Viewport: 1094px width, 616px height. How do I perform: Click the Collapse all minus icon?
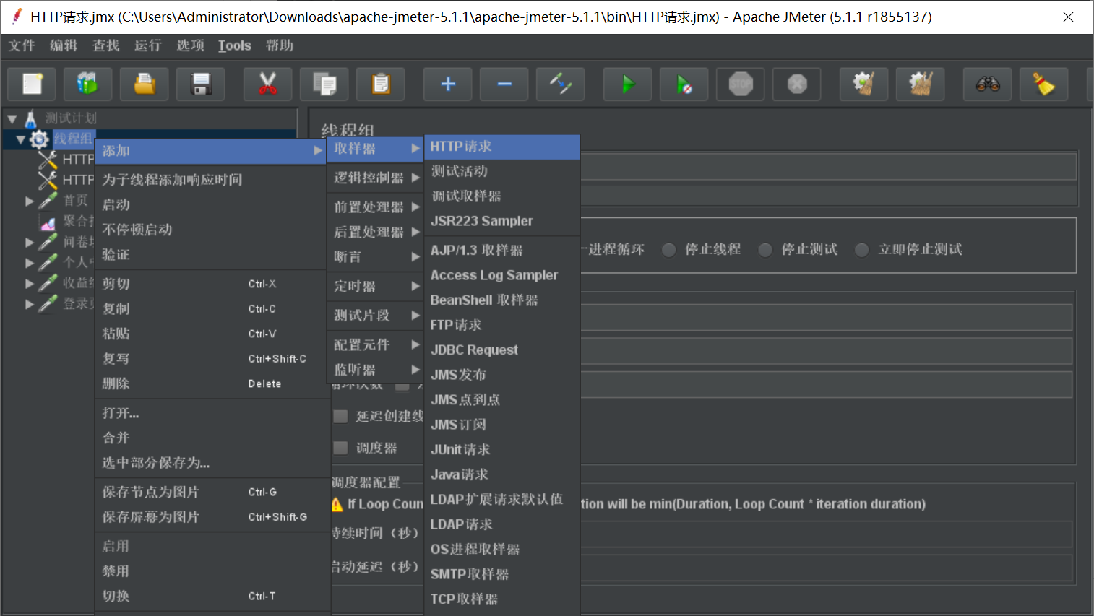pyautogui.click(x=504, y=84)
